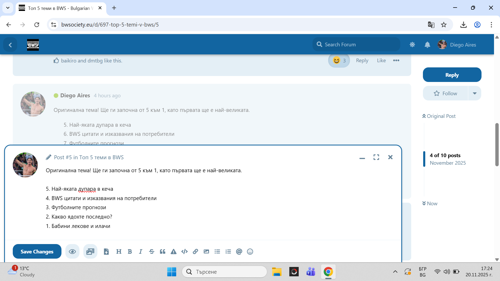Click the Save Changes button
This screenshot has height=281, width=500.
pos(37,252)
